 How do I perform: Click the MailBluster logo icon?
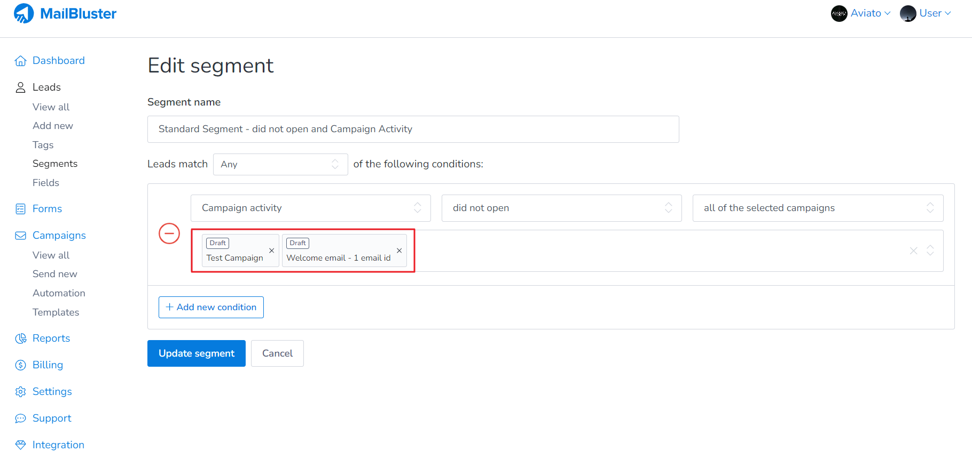tap(23, 13)
